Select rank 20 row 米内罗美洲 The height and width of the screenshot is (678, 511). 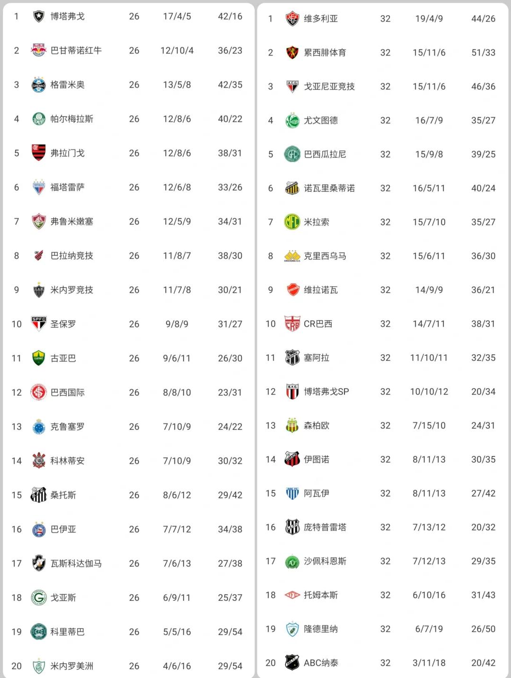pyautogui.click(x=128, y=666)
